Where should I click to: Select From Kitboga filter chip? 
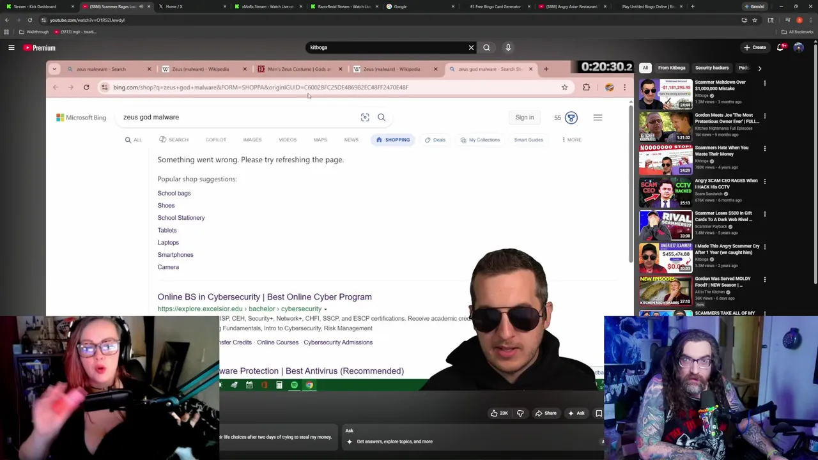pos(672,68)
